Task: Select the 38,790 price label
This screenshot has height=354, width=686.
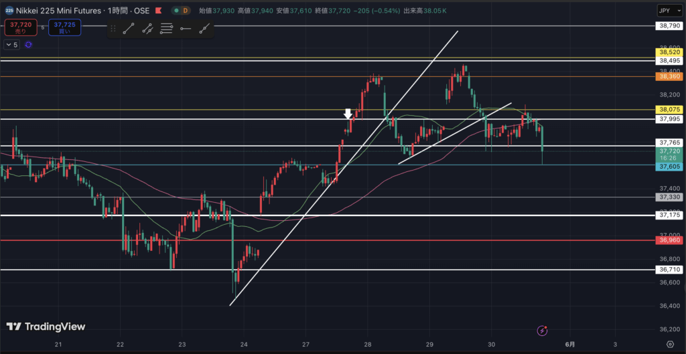Action: point(668,26)
